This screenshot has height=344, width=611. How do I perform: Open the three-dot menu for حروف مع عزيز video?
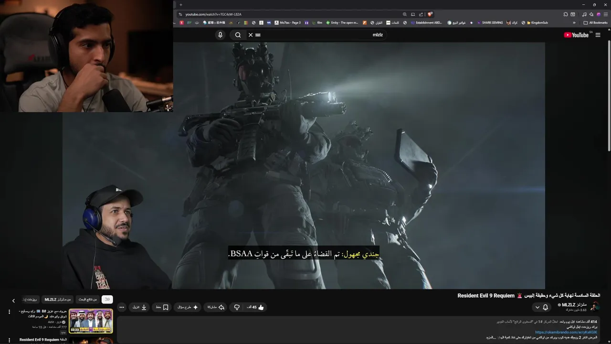click(x=9, y=312)
